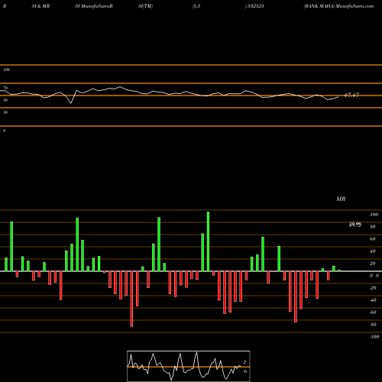Screen dimensions: 382x382
Task: Click the "0" label below the RSI panel
Action: (x=4, y=131)
